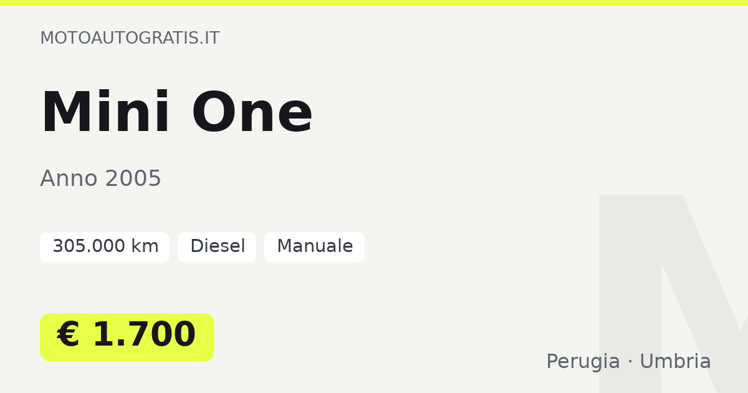The width and height of the screenshot is (748, 393).
Task: Click the km unit in mileage chip
Action: (145, 246)
